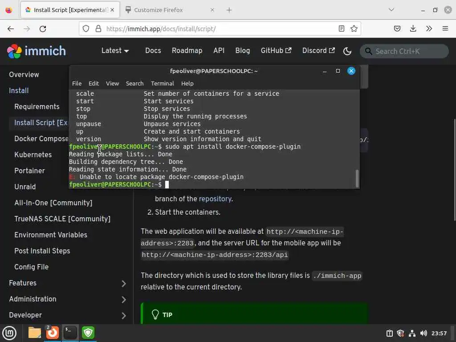The width and height of the screenshot is (456, 342).
Task: List all tabs dropdown arrow
Action: tap(391, 10)
